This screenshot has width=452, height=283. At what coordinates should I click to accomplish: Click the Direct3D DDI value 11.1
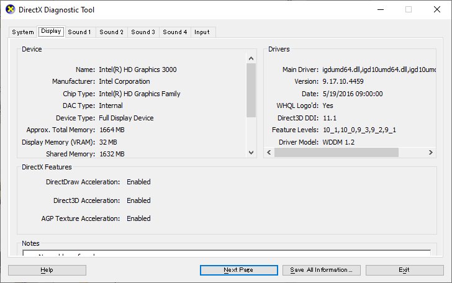pos(330,118)
